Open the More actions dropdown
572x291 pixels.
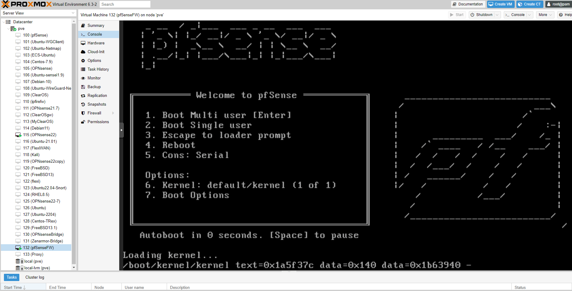point(545,15)
